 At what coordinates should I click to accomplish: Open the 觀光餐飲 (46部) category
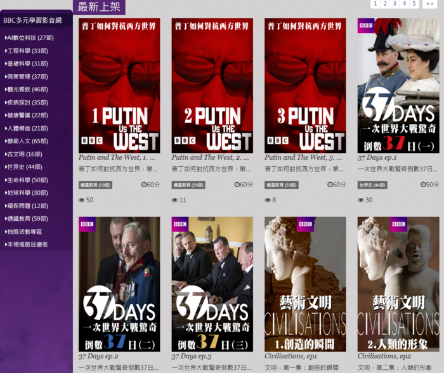tap(27, 89)
